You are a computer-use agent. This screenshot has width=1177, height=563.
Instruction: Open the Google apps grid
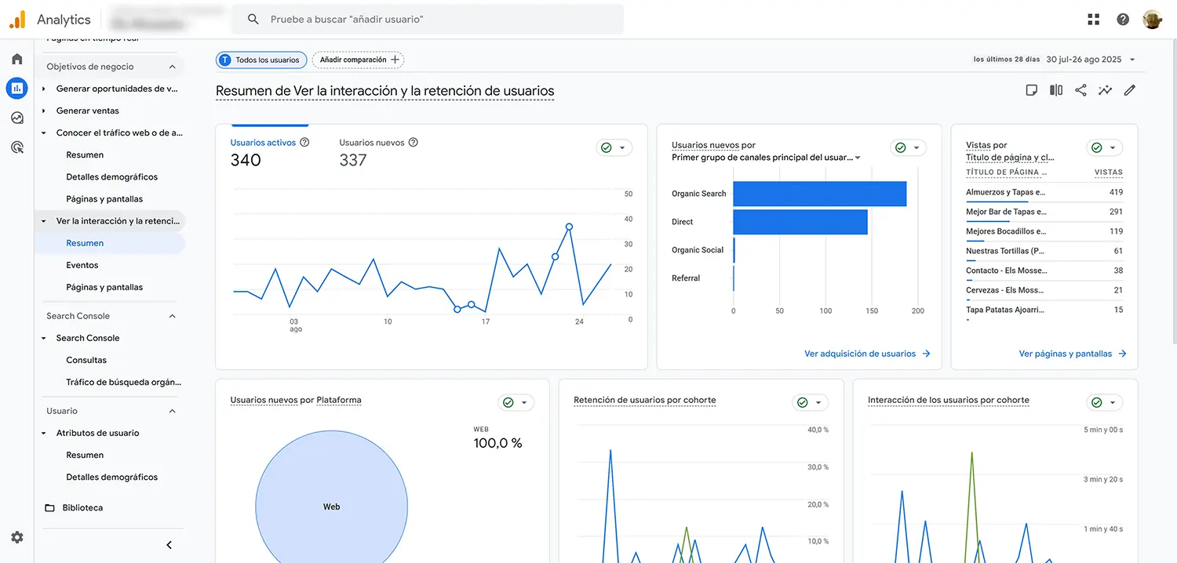tap(1093, 19)
